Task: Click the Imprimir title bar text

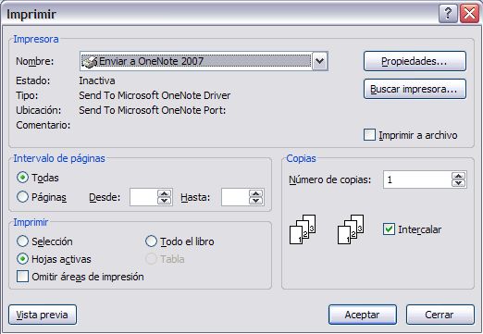Action: [x=31, y=14]
